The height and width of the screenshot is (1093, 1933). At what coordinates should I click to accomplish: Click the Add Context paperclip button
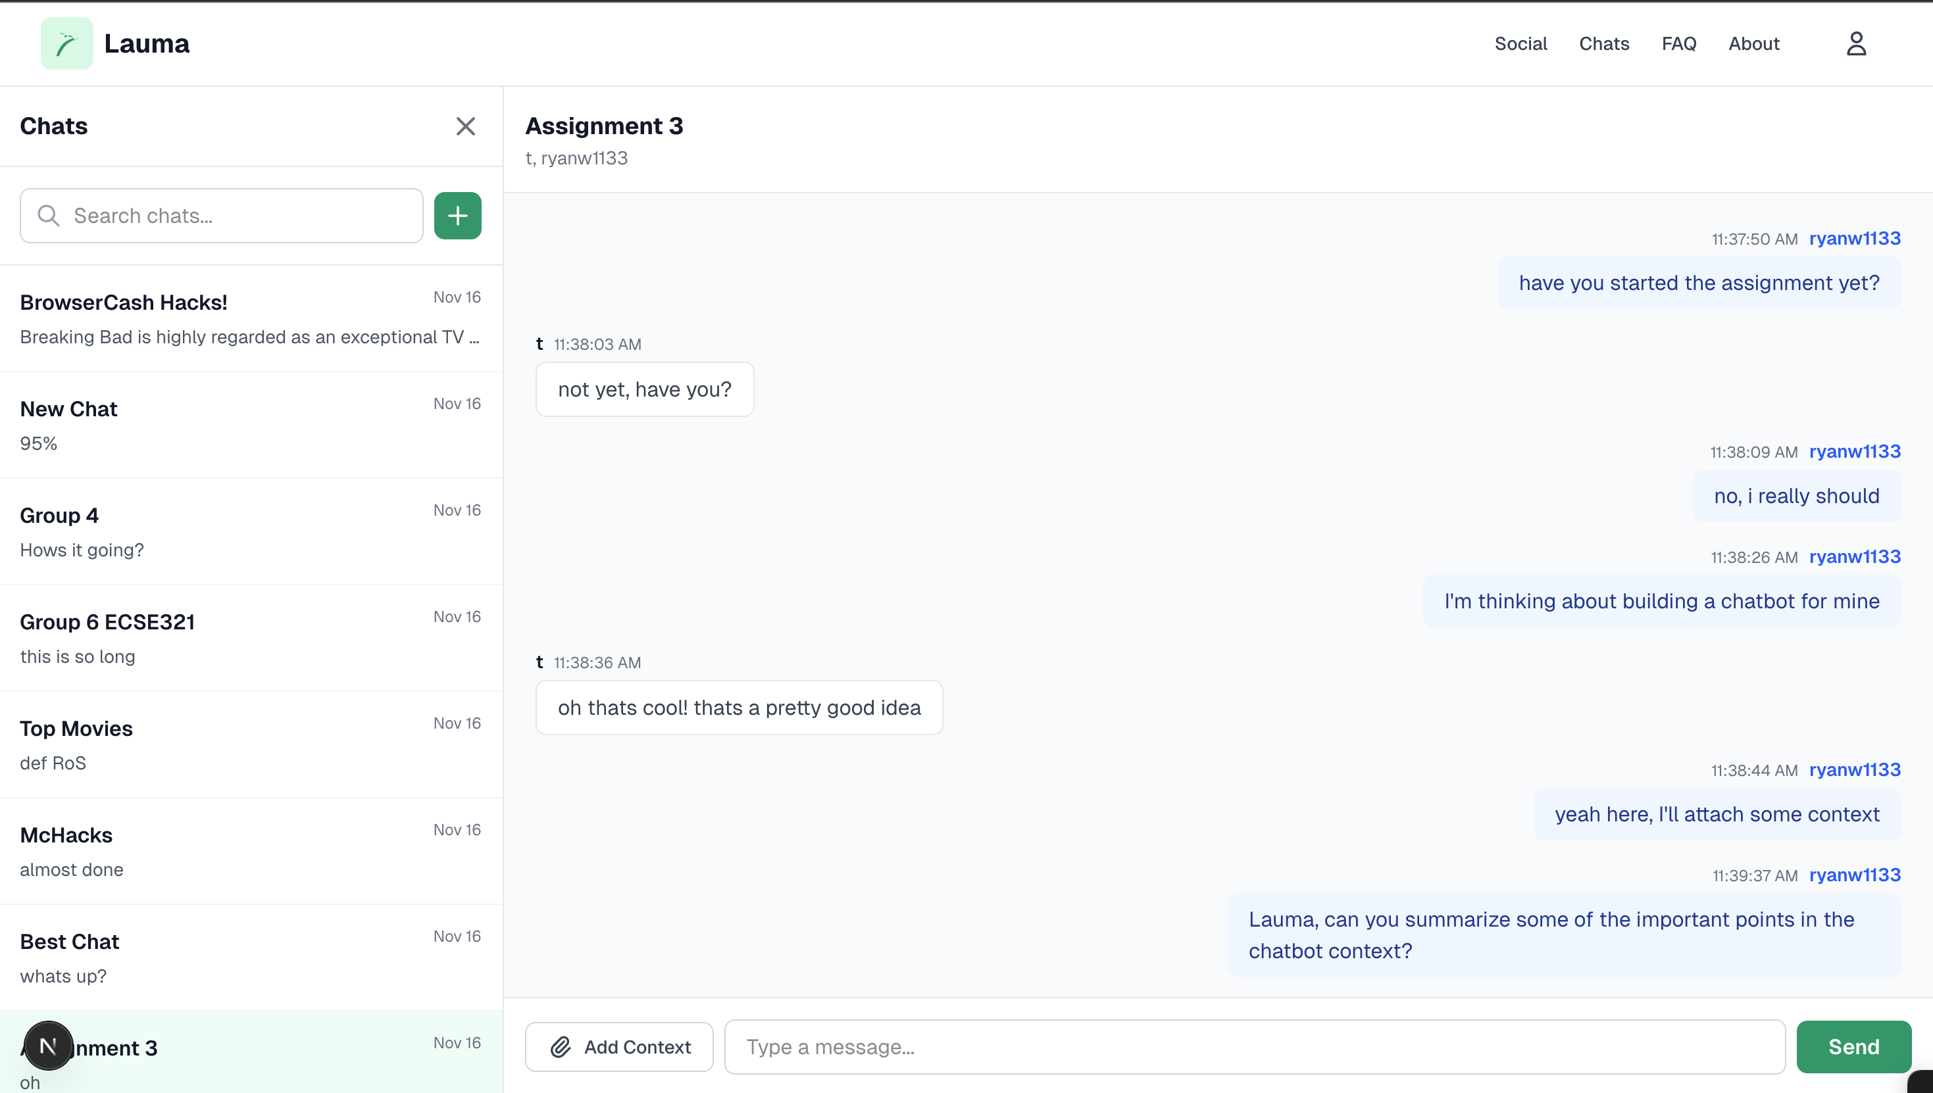point(620,1046)
